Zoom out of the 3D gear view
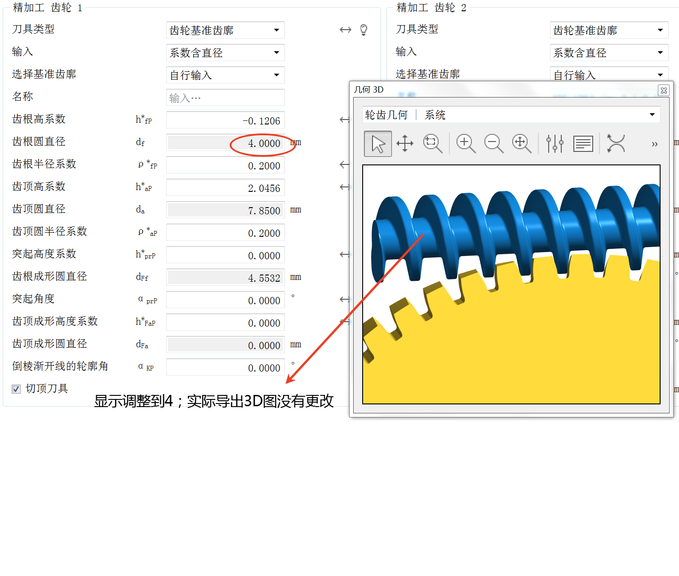 tap(494, 144)
